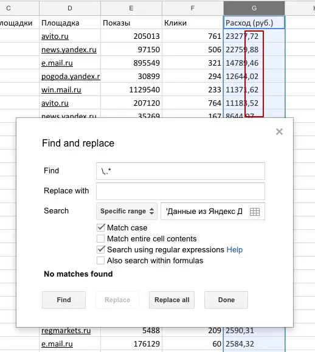The width and height of the screenshot is (315, 352).
Task: Select cost cell 2584,32
Action: [x=254, y=344]
